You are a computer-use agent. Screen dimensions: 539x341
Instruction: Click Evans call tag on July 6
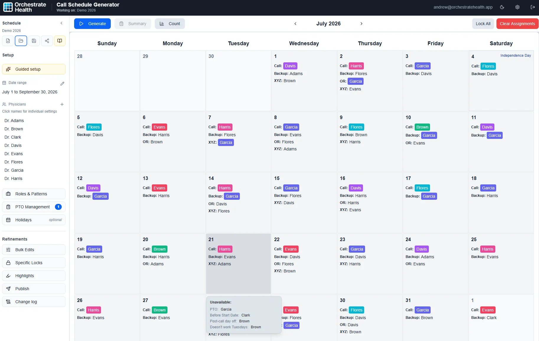tap(159, 127)
